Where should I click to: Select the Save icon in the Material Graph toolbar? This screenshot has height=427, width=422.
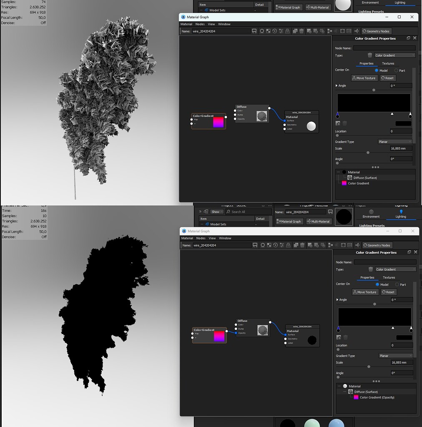(x=255, y=31)
